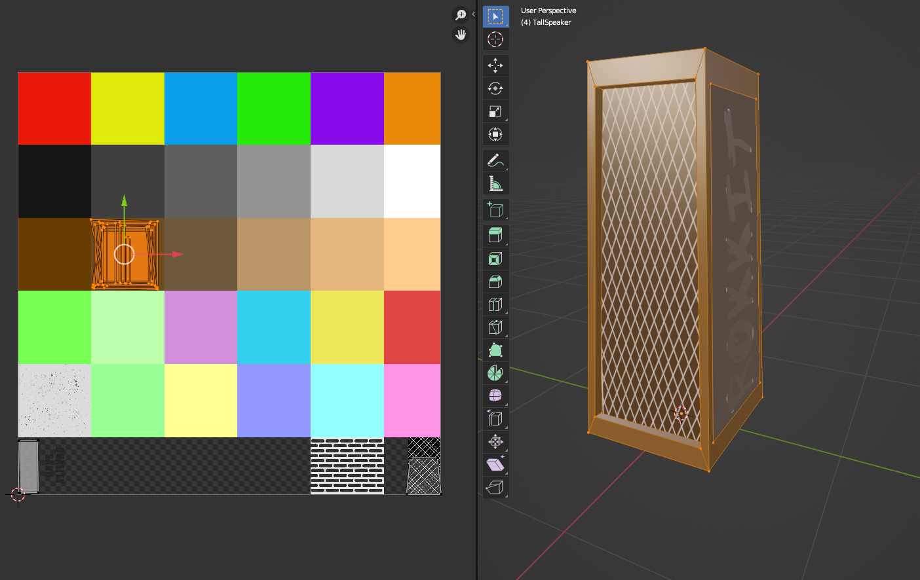
Task: Click the "User Perspective" label
Action: 548,10
